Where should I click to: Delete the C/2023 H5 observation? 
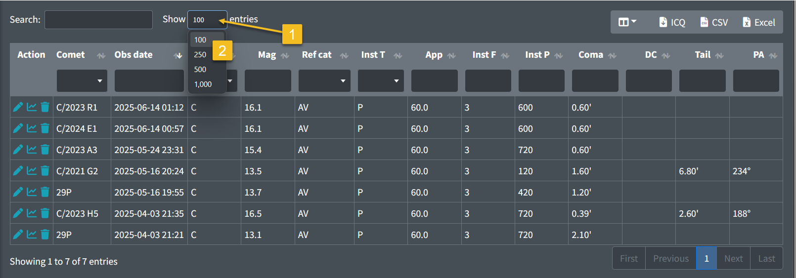click(45, 213)
